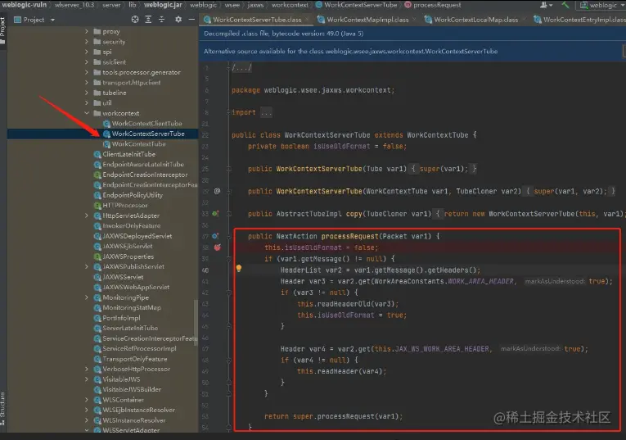The width and height of the screenshot is (626, 440).
Task: Expand the tubeline folder
Action: click(87, 93)
